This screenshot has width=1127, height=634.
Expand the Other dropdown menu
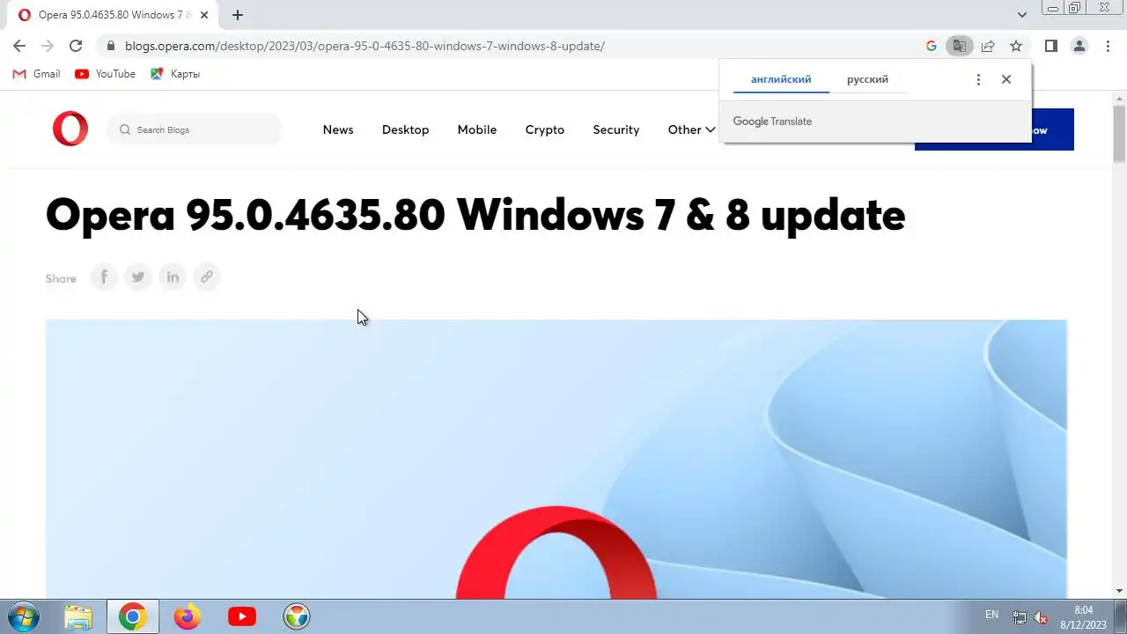pyautogui.click(x=691, y=129)
